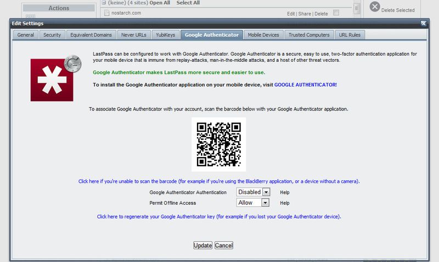This screenshot has width=439, height=262.
Task: Open the Trusted Computers tab
Action: 309,35
